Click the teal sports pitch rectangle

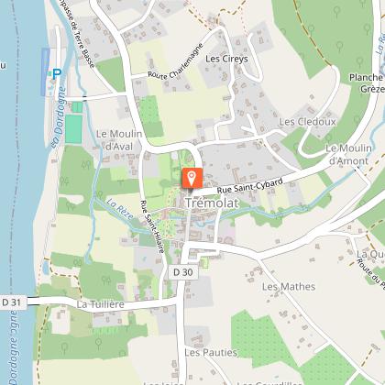pos(73,129)
